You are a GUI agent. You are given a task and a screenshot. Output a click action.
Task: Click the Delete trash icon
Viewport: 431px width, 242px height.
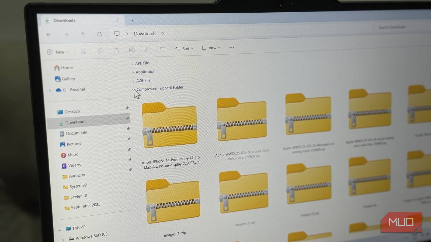point(162,50)
